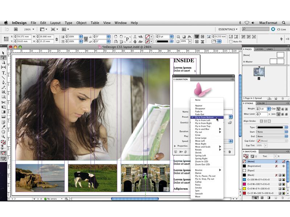The width and height of the screenshot is (290, 217).
Task: Select the miter join option
Action: coord(279,114)
